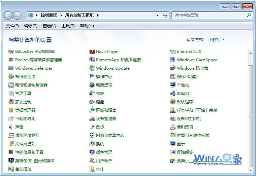Click the Windows Update icon
This screenshot has width=256, height=176.
click(92, 68)
